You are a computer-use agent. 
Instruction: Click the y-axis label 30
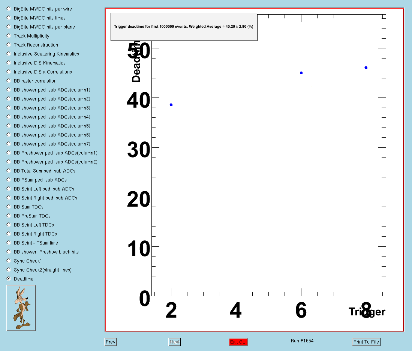[x=138, y=150]
